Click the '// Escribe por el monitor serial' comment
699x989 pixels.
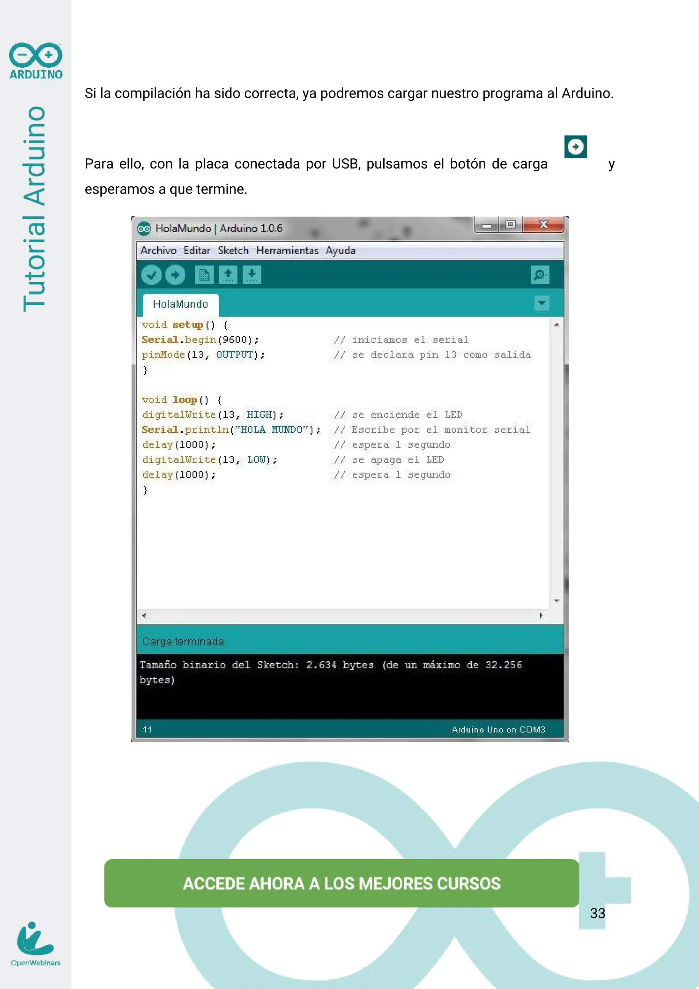coord(432,430)
